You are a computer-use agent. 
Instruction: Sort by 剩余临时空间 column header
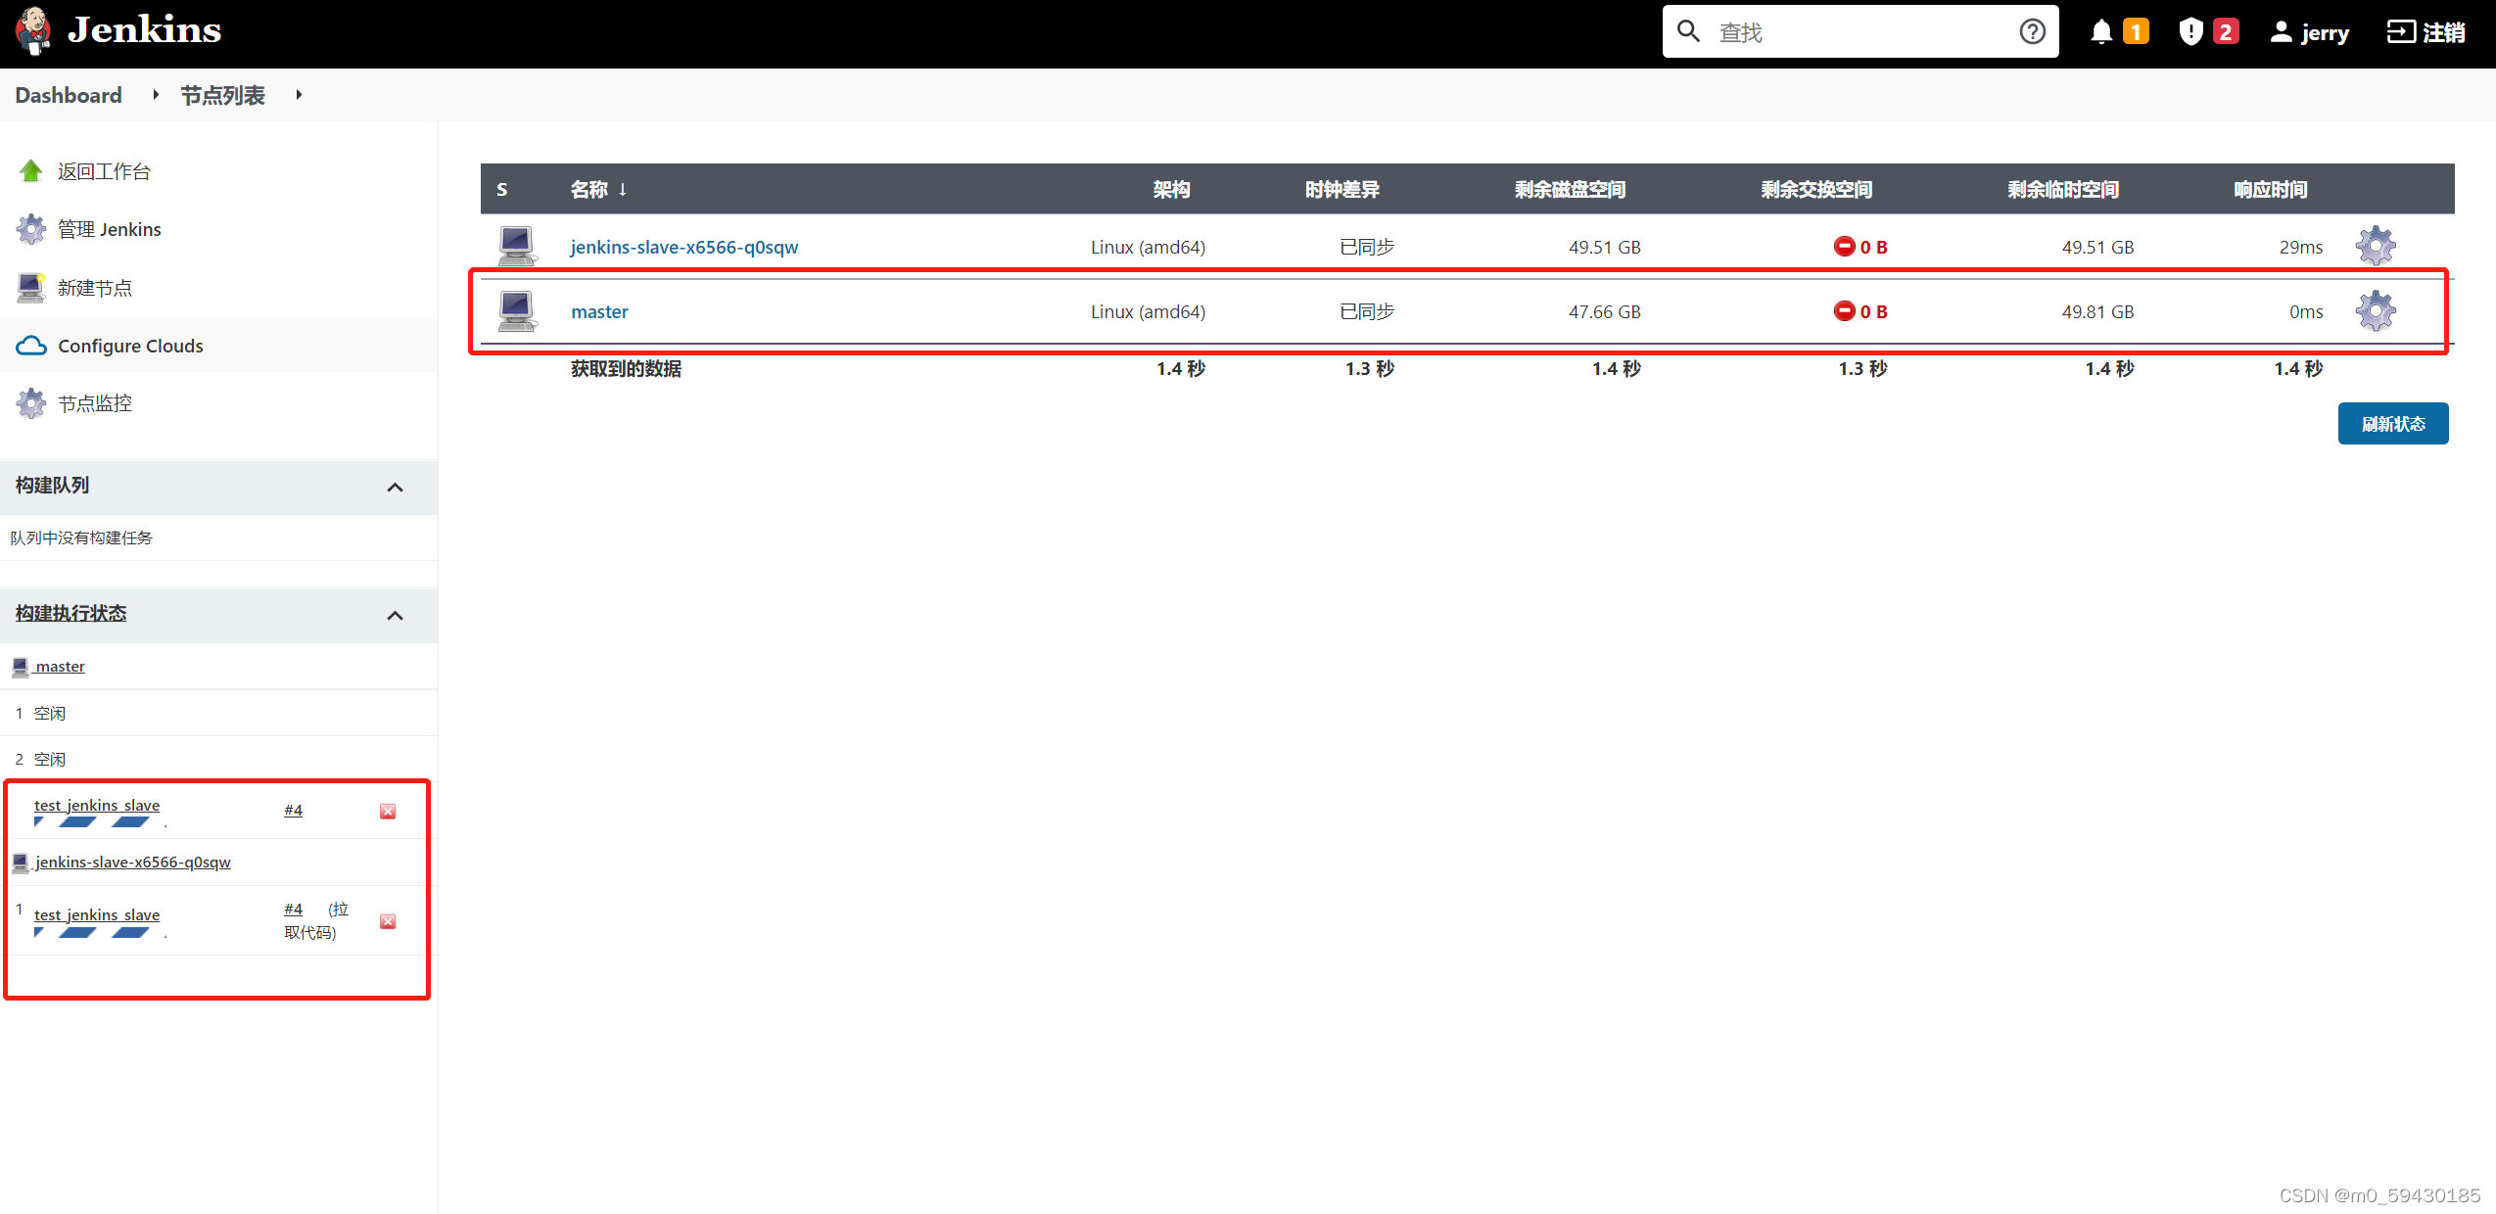point(2063,189)
